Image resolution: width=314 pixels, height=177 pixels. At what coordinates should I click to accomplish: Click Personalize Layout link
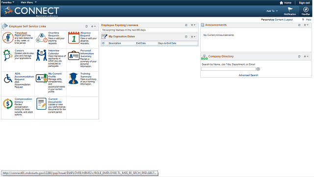289,20
